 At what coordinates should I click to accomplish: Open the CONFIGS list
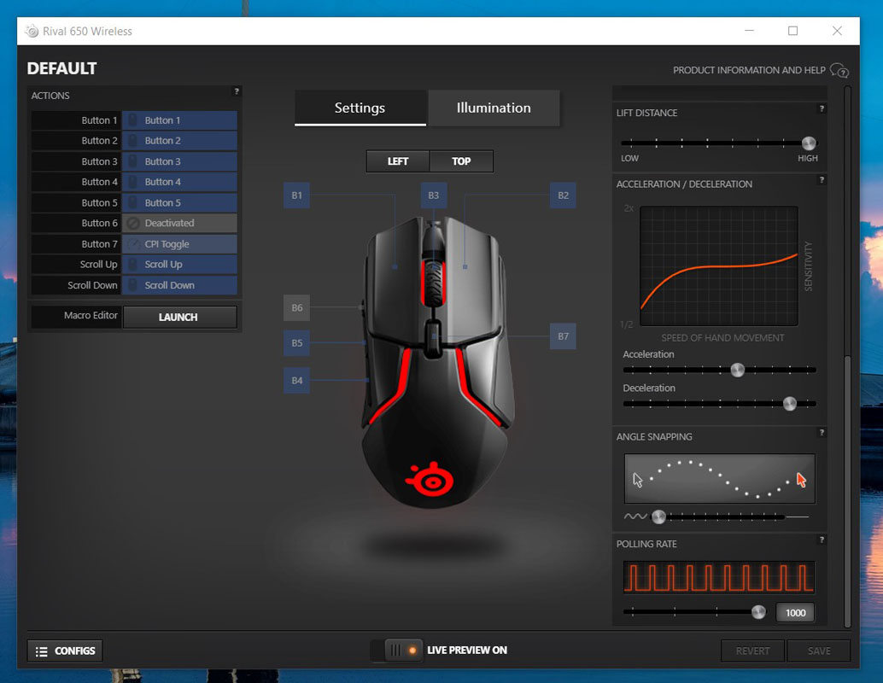click(x=65, y=651)
